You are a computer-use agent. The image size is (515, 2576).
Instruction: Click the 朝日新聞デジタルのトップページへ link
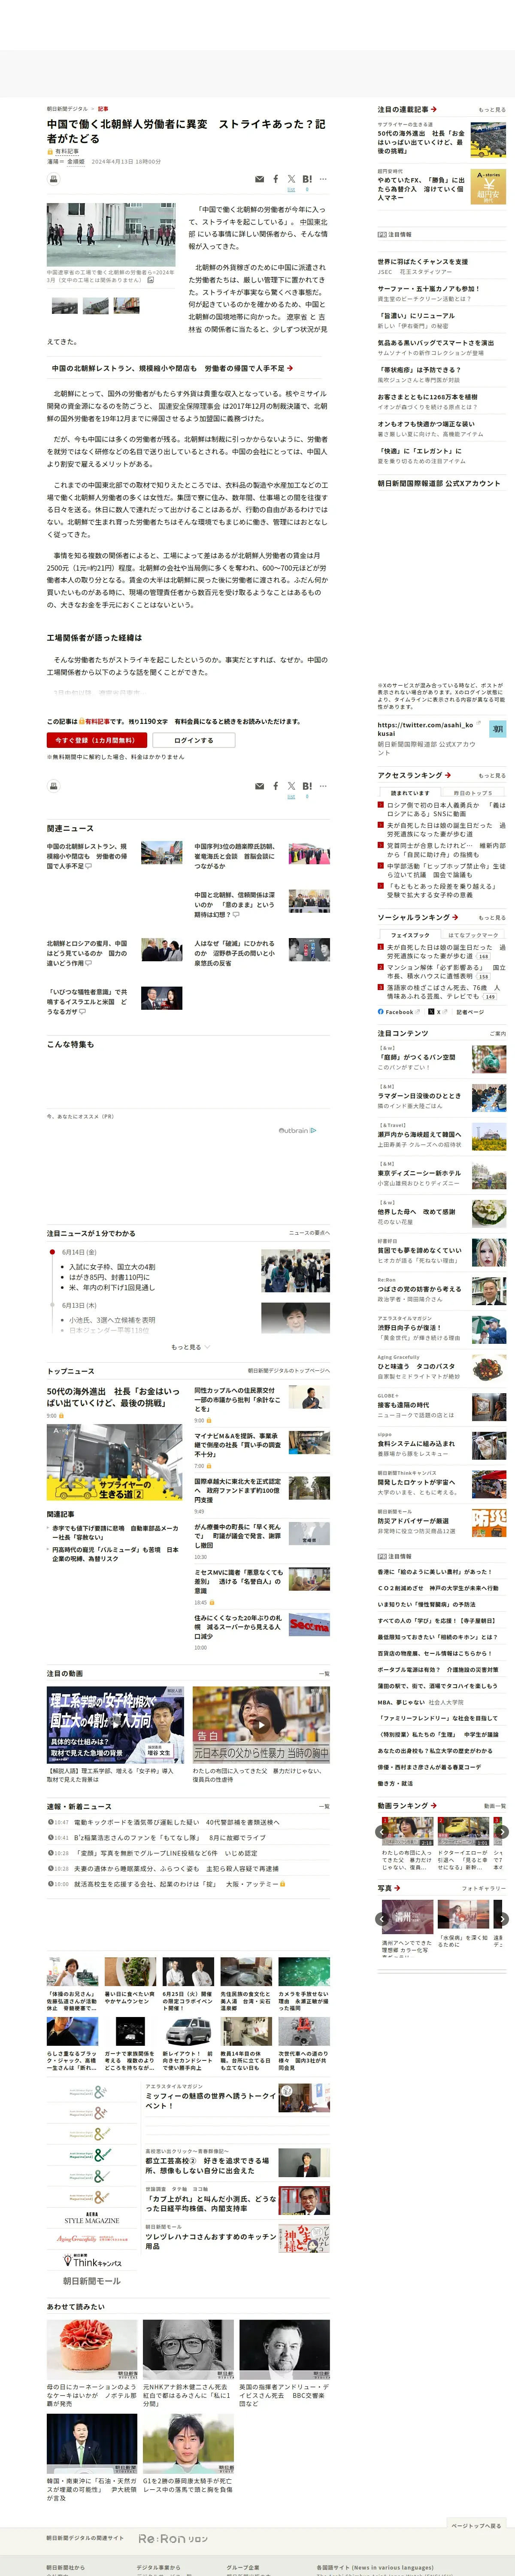pos(288,1370)
